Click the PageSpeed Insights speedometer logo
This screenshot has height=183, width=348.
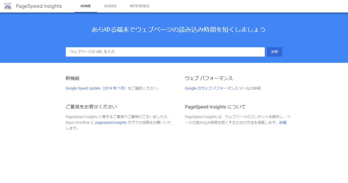tap(8, 6)
